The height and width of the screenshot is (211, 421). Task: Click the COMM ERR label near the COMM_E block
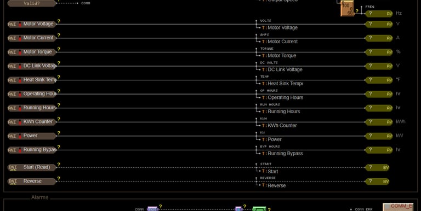[x=363, y=209]
